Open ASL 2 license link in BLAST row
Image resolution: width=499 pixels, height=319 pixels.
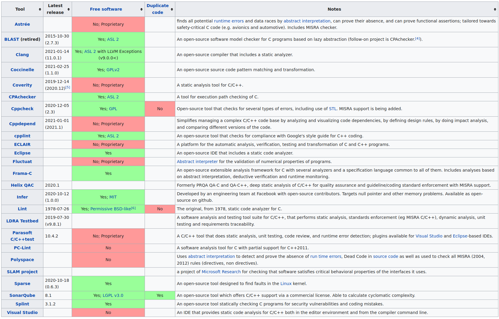coord(113,39)
